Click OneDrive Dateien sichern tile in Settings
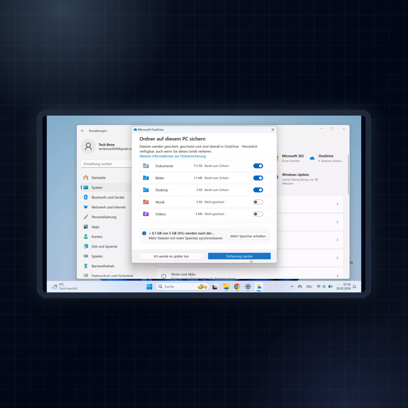The image size is (408, 408). click(326, 158)
